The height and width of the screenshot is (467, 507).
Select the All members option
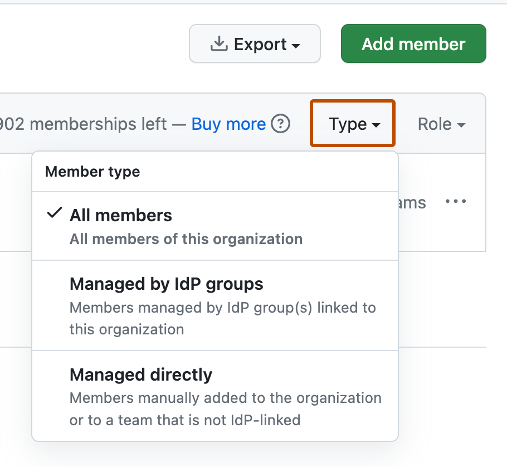(120, 215)
